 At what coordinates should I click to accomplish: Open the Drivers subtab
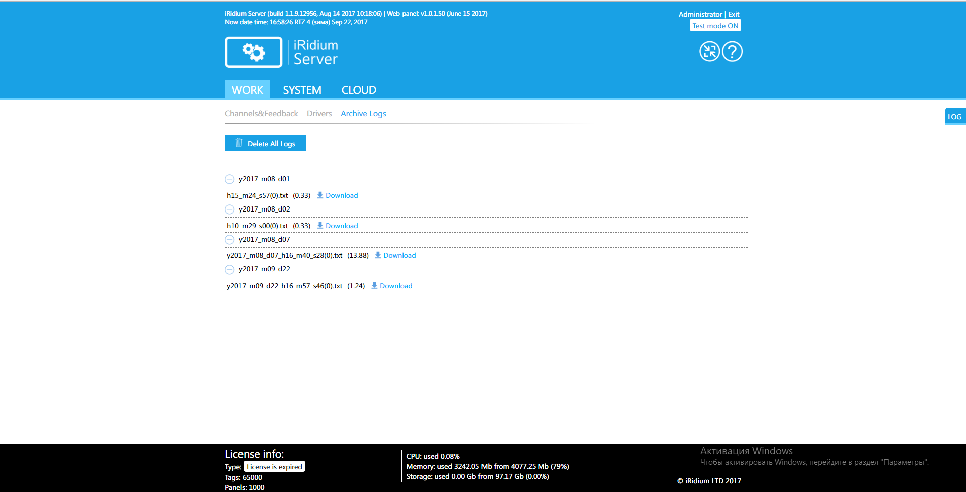pyautogui.click(x=319, y=114)
